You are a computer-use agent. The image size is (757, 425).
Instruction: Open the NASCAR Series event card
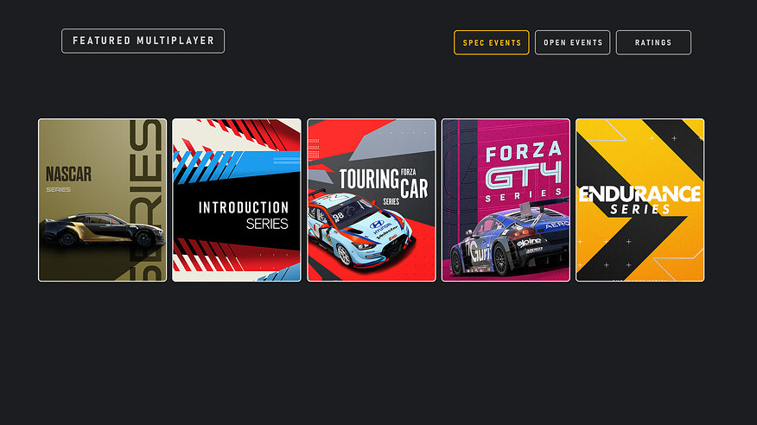[102, 200]
